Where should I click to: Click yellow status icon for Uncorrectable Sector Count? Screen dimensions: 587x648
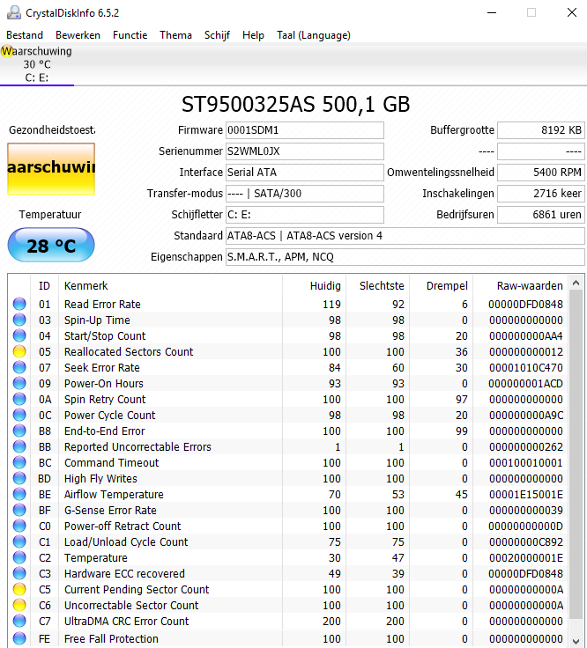point(19,605)
